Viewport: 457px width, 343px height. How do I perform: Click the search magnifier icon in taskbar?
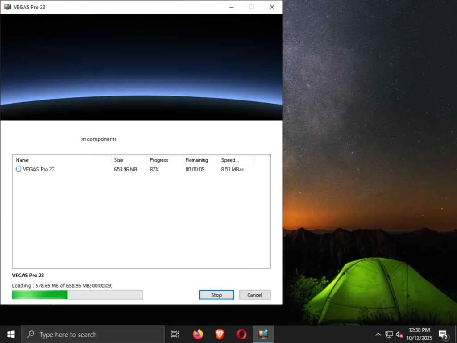point(31,334)
